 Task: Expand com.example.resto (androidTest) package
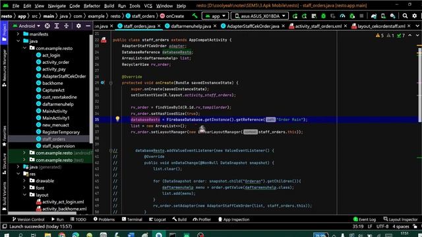coord(24,153)
